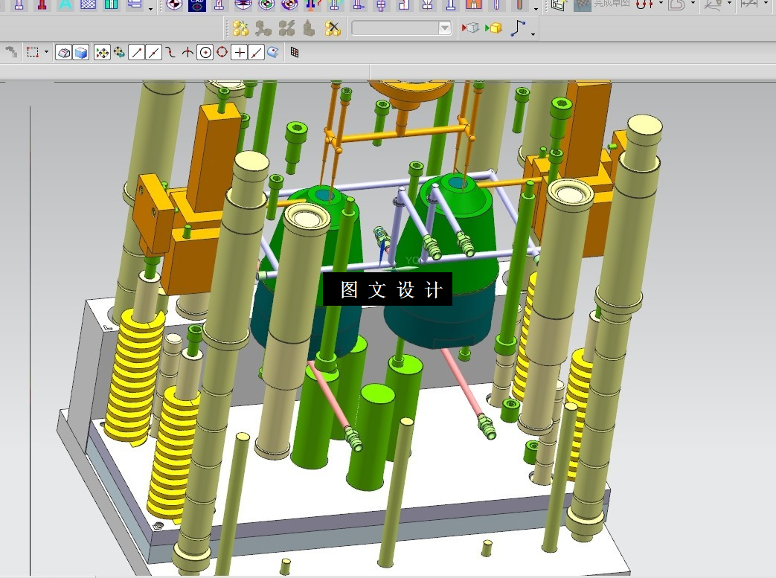
Task: Click the 完成草图 finish sketch button
Action: click(612, 4)
